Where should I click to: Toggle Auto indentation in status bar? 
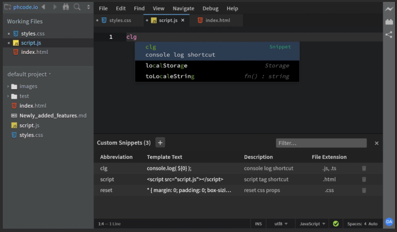tap(373, 224)
